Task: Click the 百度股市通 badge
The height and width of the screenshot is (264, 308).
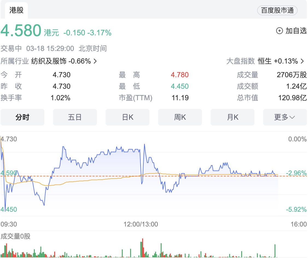Action: pyautogui.click(x=277, y=10)
